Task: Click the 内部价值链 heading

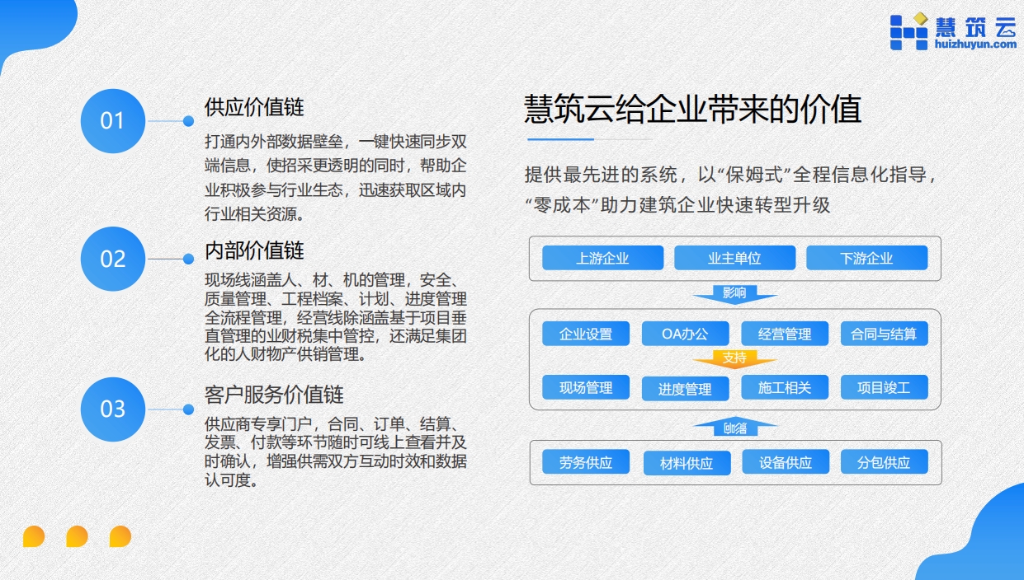Action: coord(254,250)
